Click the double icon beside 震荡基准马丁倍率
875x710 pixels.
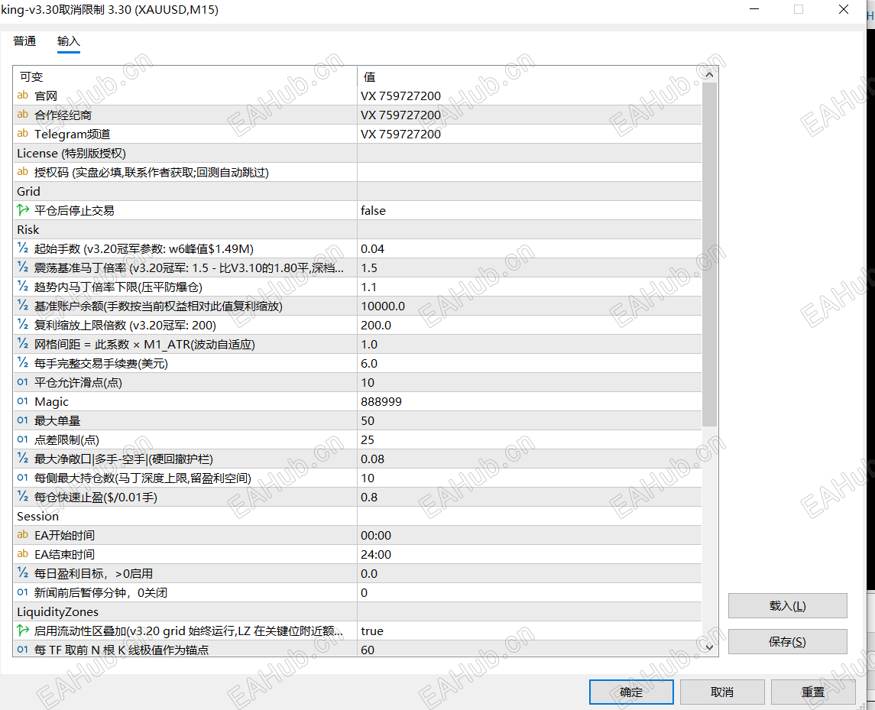pyautogui.click(x=22, y=267)
